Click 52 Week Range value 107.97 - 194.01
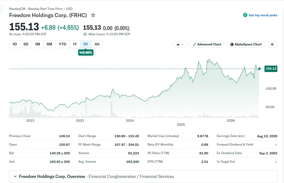This screenshot has width=284, height=183. [x=127, y=145]
